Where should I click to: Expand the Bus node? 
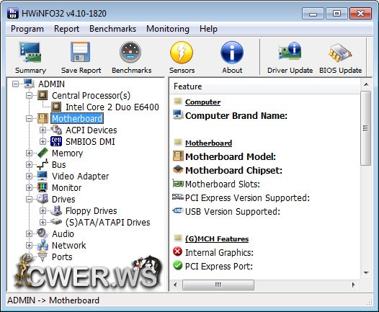point(29,164)
